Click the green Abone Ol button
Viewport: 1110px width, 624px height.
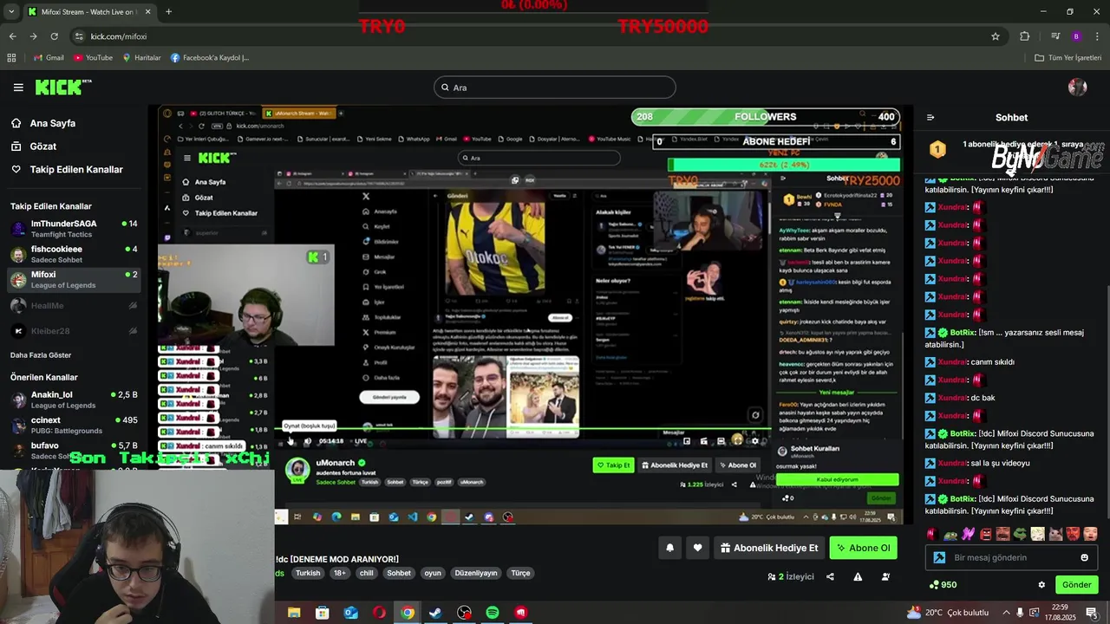point(863,548)
